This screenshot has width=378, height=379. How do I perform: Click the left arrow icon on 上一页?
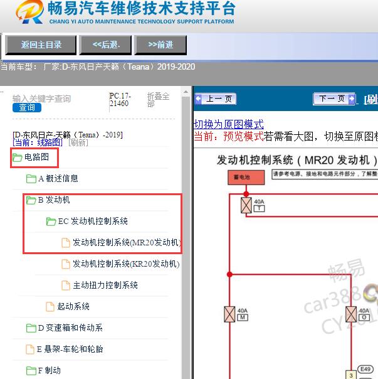[x=198, y=99]
